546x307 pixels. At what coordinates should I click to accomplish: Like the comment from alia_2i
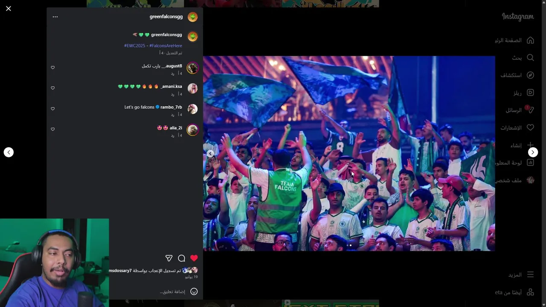53,129
